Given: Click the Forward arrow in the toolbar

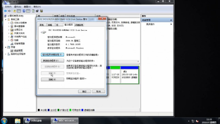Looking at the screenshot, I should (x=9, y=11).
